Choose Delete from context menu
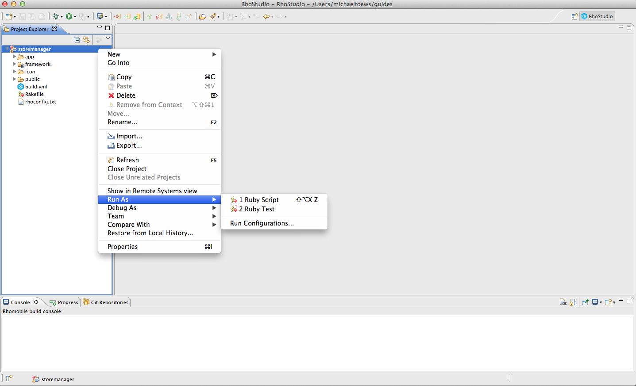Viewport: 636px width, 386px height. [x=159, y=96]
